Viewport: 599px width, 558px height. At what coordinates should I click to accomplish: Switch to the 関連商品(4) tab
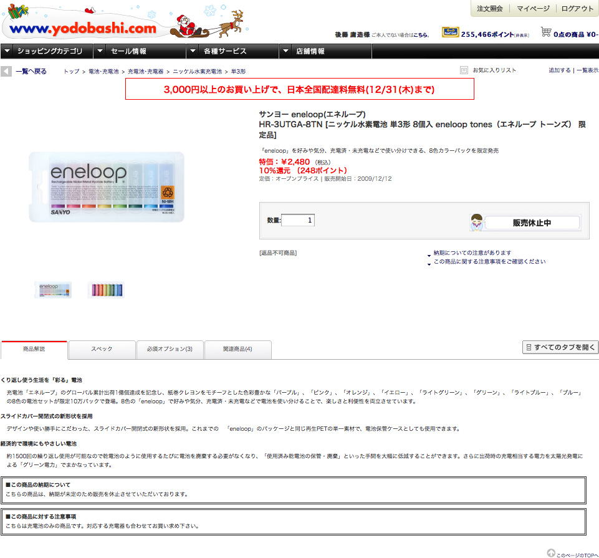tap(237, 350)
